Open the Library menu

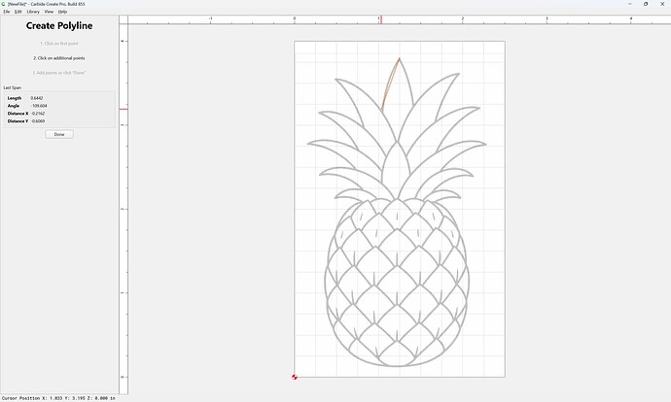coord(33,12)
